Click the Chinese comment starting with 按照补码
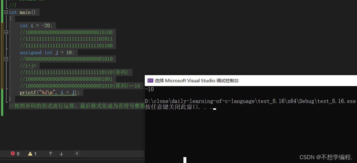The image size is (357, 163). point(77,106)
